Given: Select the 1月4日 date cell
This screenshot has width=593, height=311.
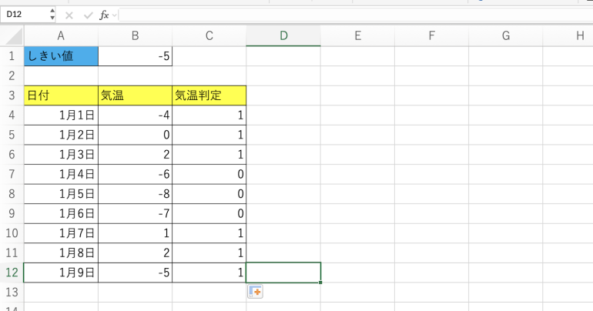Looking at the screenshot, I should click(x=61, y=174).
